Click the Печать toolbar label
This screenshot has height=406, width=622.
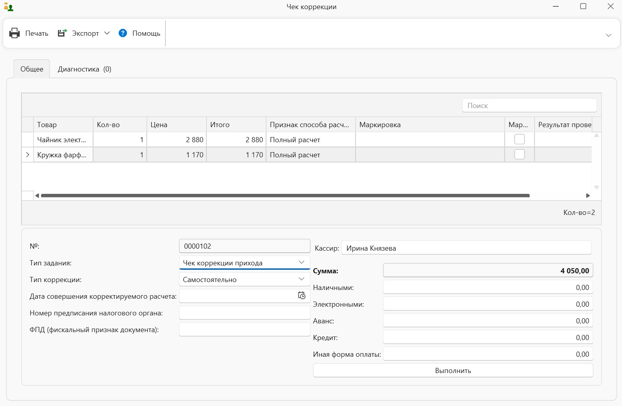pyautogui.click(x=37, y=33)
